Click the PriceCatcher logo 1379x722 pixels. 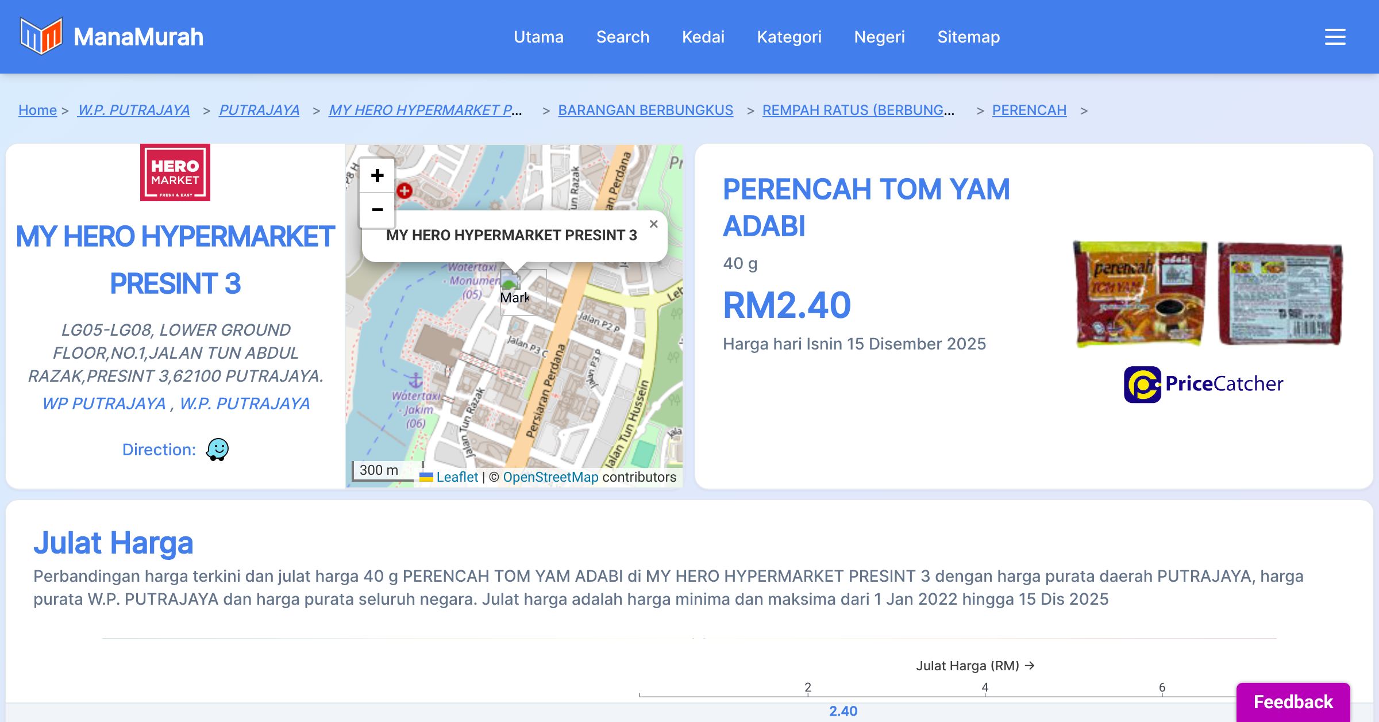1203,384
